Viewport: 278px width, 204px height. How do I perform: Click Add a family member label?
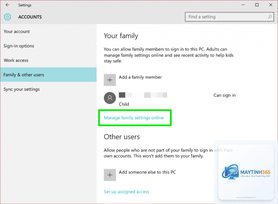tap(140, 77)
